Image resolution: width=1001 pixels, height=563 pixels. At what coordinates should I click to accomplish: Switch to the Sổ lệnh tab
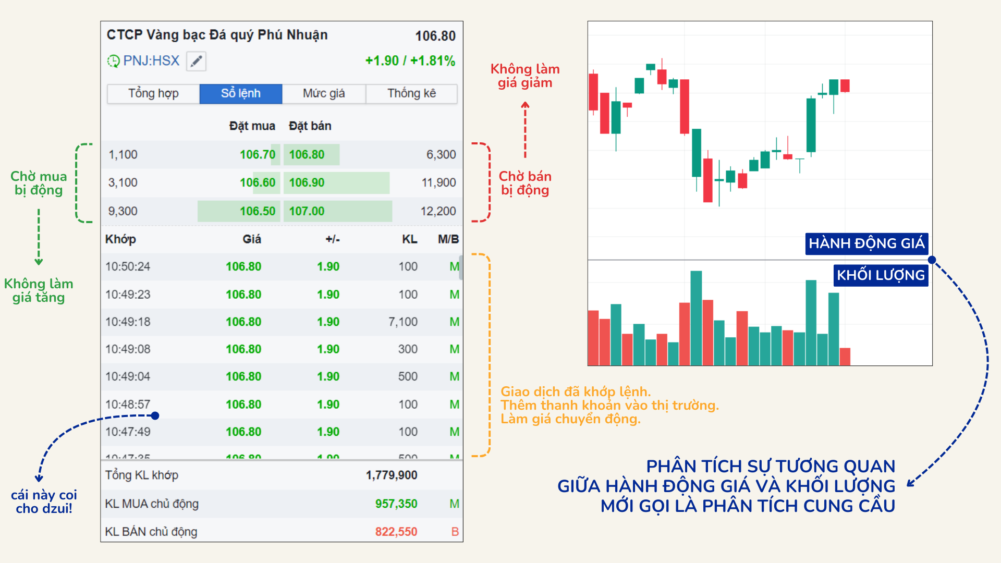click(241, 93)
